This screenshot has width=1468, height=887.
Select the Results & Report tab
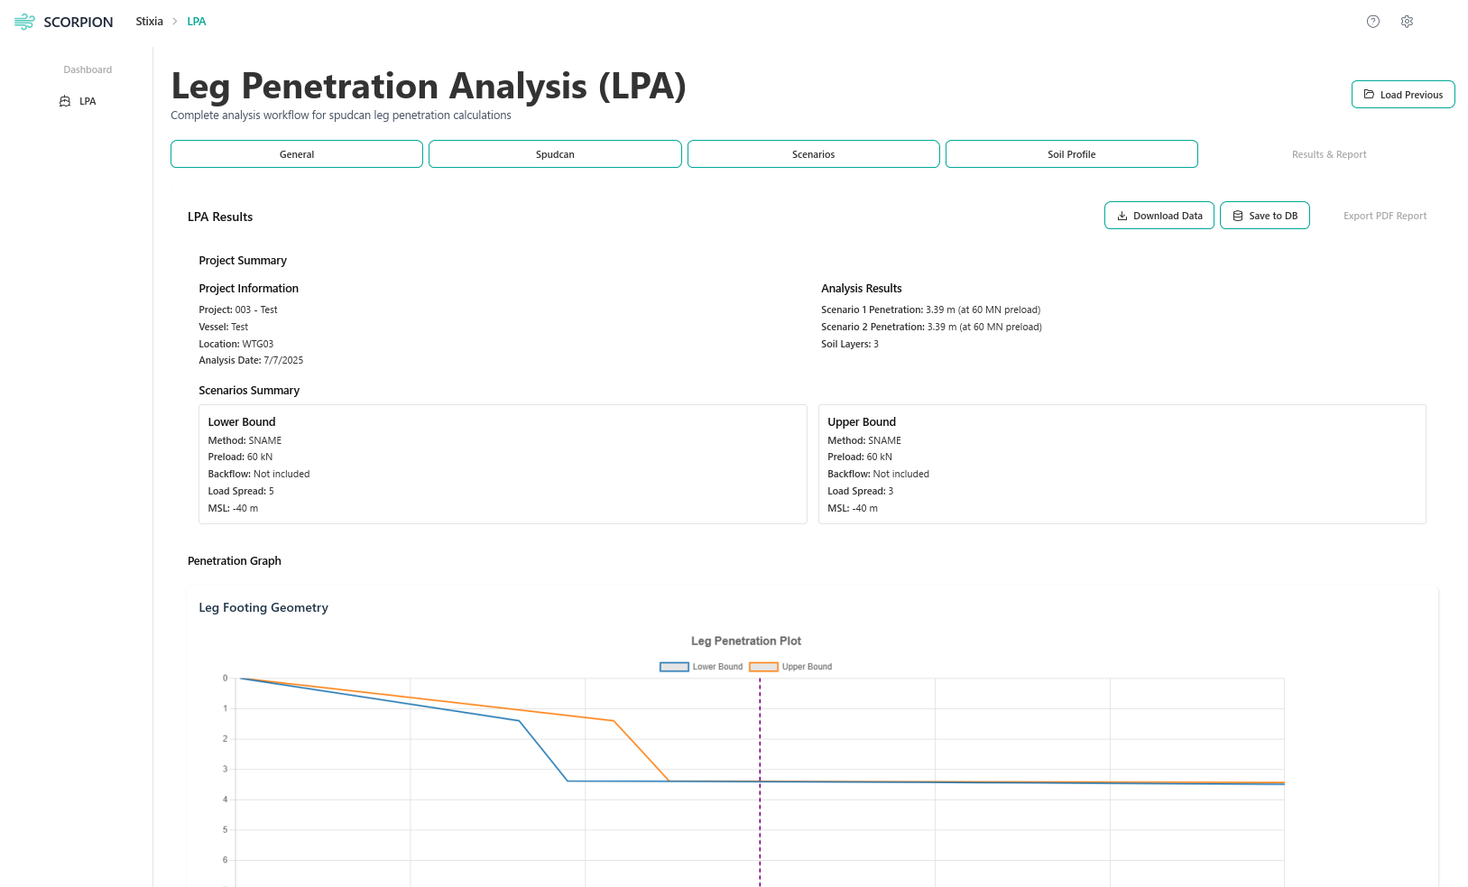(1328, 154)
